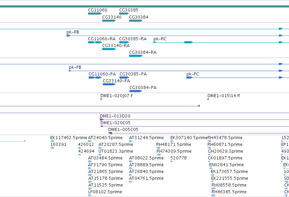The image size is (289, 197).
Task: Select the CG11060-PA protein feature
Action: (95, 78)
